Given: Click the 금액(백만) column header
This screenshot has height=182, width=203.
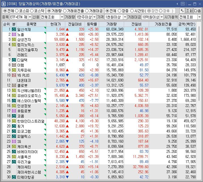Looking at the screenshot, I should [187, 24].
